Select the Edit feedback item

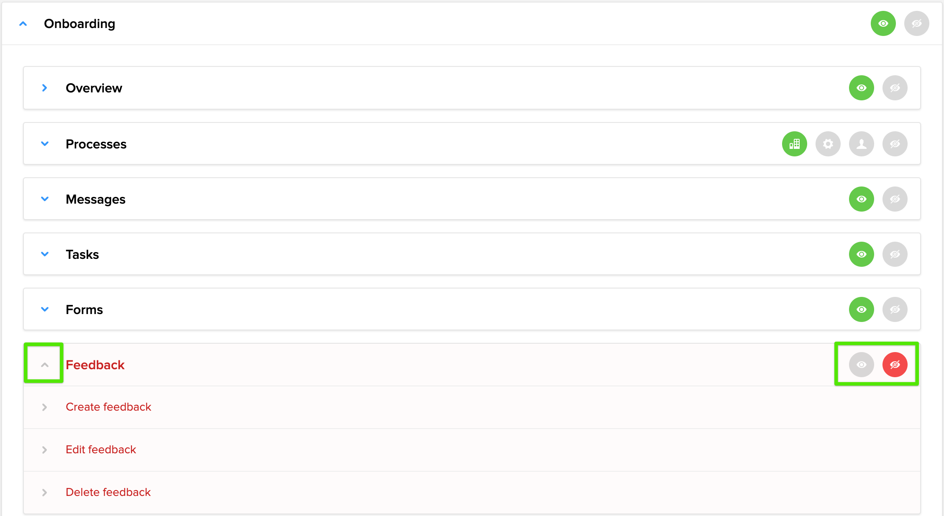coord(101,450)
